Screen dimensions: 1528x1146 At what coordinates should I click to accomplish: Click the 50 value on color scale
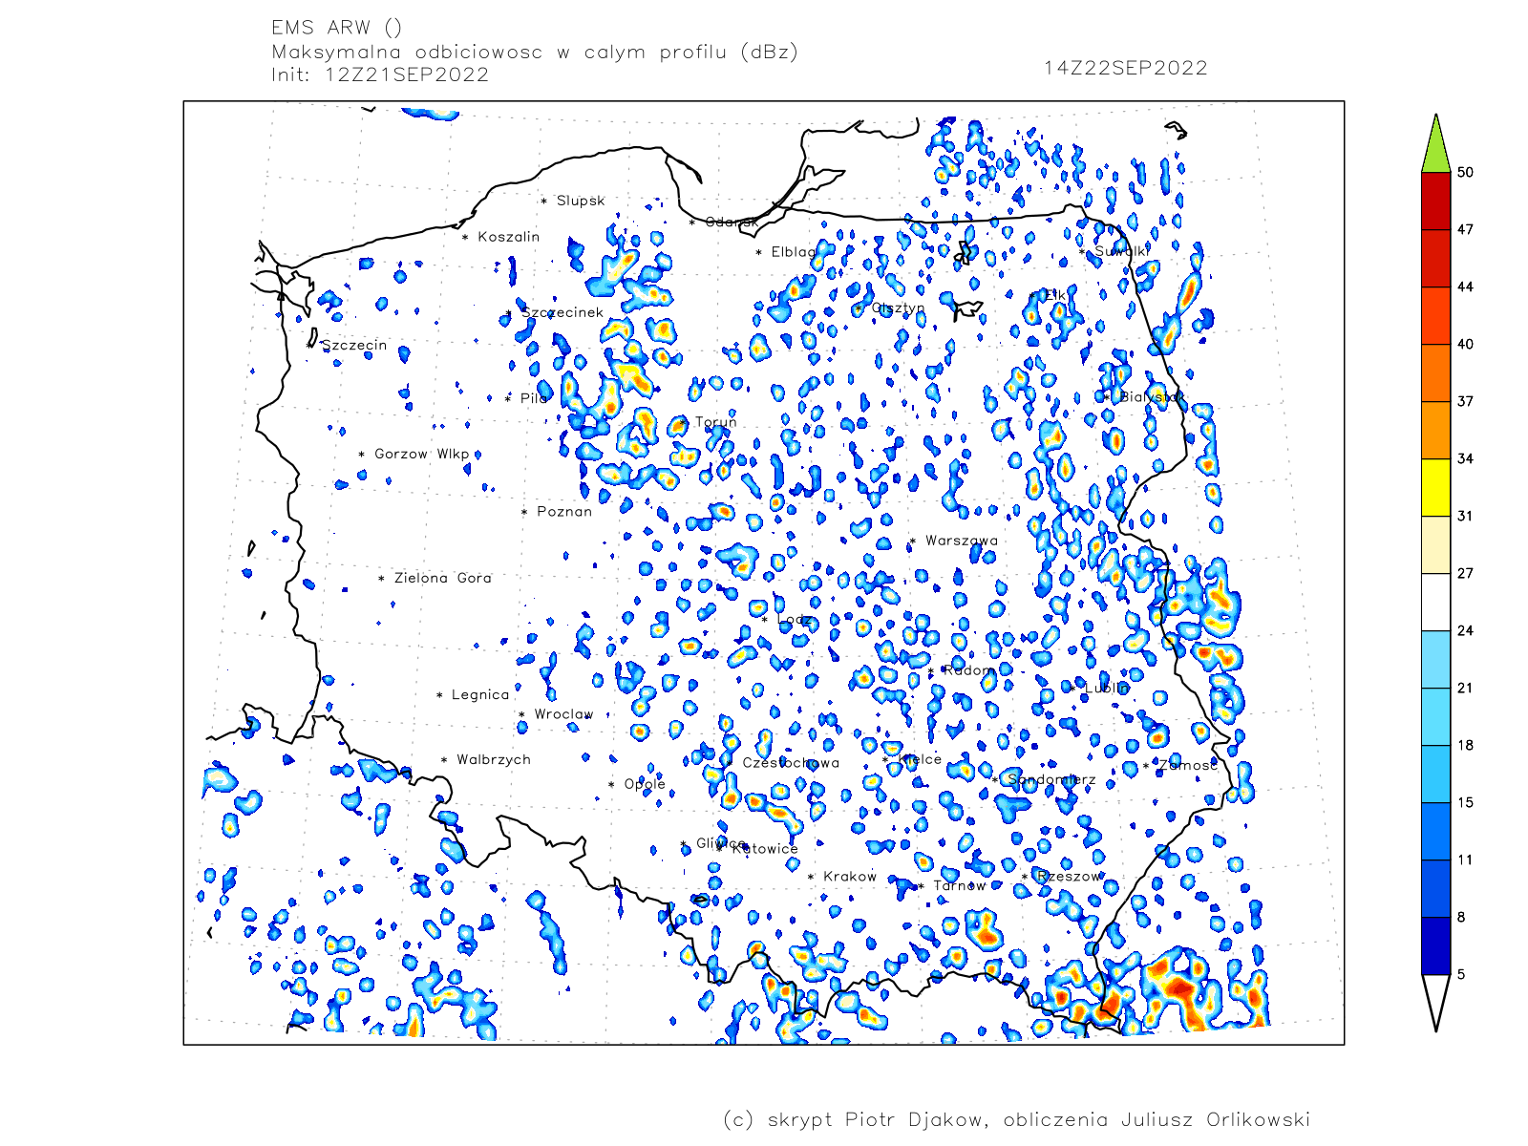pyautogui.click(x=1465, y=172)
